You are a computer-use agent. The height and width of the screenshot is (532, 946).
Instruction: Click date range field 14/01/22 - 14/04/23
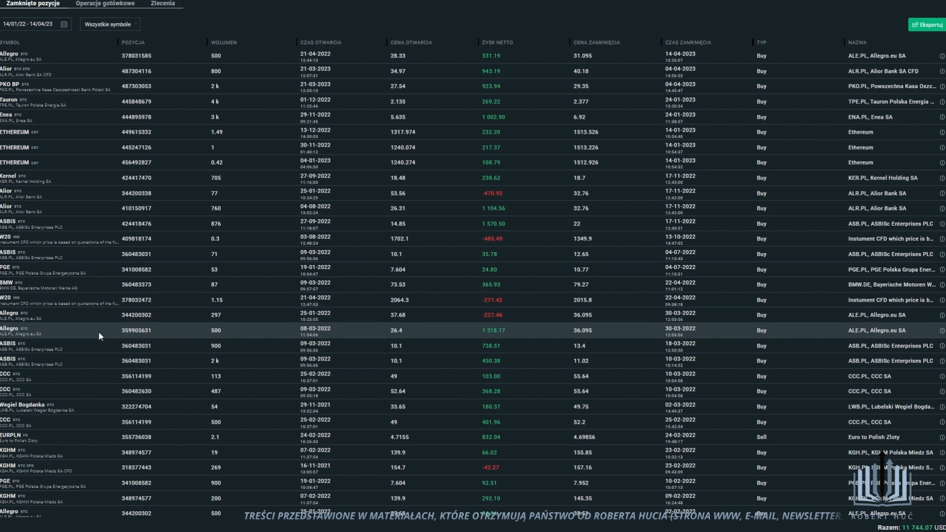pyautogui.click(x=28, y=24)
